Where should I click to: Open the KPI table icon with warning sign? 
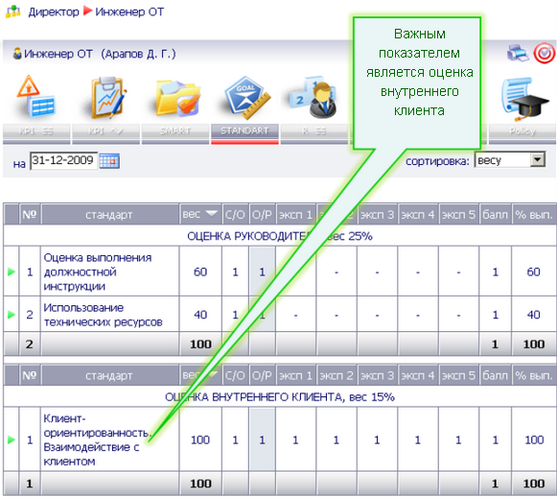(35, 97)
